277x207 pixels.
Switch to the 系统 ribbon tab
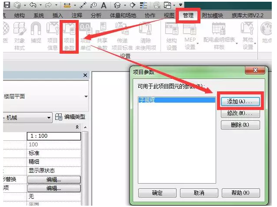39,16
